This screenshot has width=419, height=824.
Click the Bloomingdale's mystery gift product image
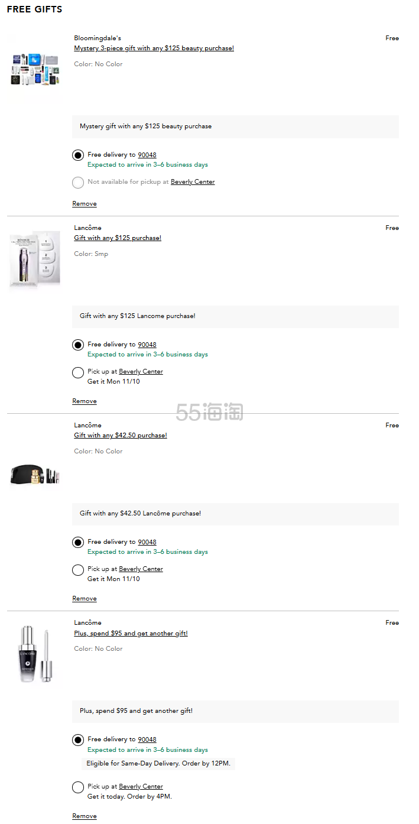(x=35, y=71)
